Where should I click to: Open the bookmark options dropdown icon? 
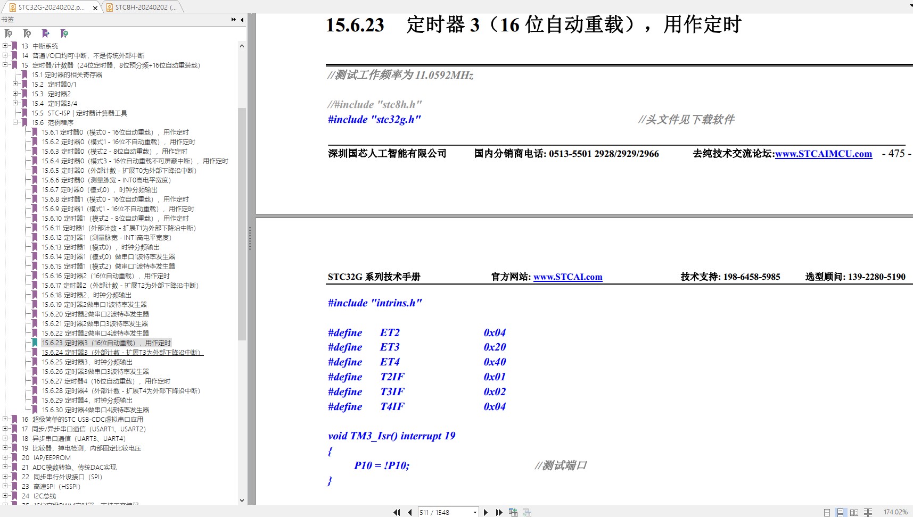click(64, 34)
